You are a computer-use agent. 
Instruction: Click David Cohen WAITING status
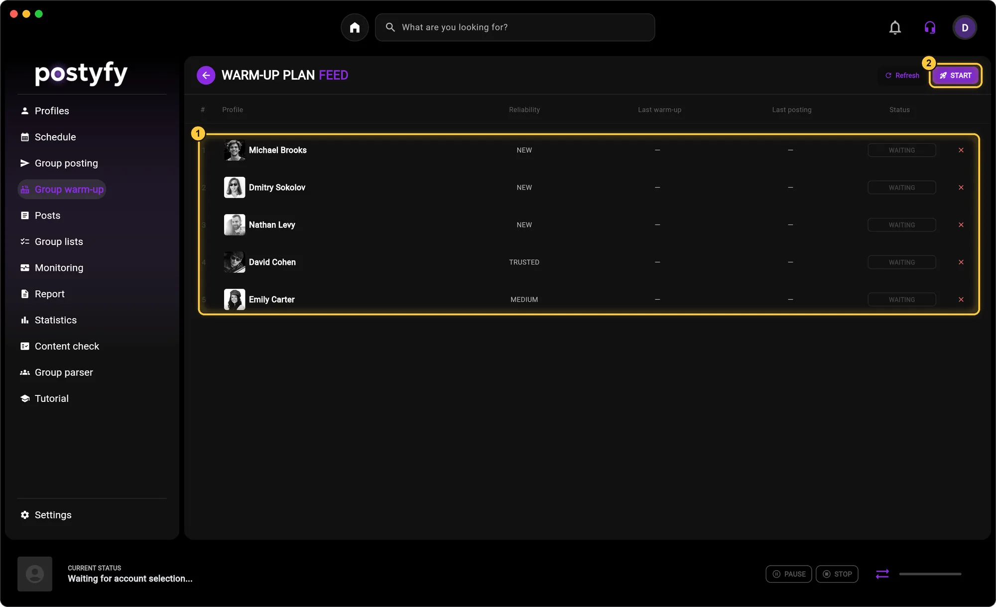coord(902,262)
